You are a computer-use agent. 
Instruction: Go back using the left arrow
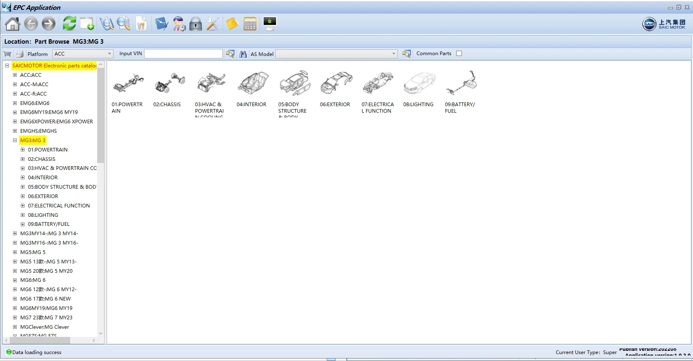click(31, 24)
